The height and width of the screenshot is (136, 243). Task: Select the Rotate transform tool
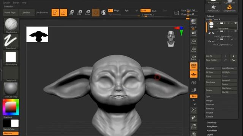(x=88, y=12)
